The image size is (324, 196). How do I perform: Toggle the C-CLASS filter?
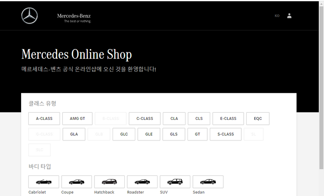click(145, 119)
